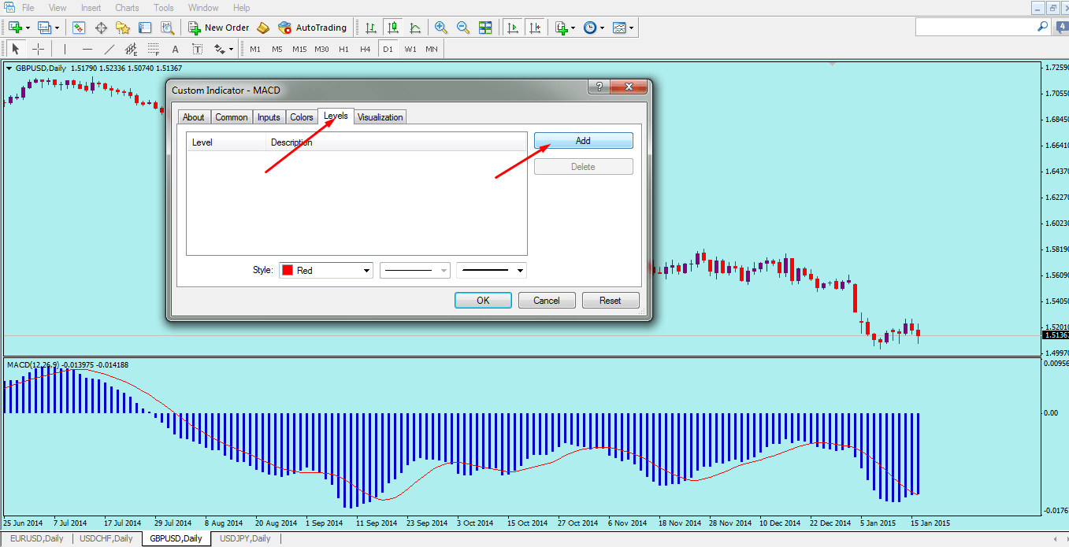The height and width of the screenshot is (547, 1069).
Task: Show the Terminal panel icon
Action: (x=145, y=28)
